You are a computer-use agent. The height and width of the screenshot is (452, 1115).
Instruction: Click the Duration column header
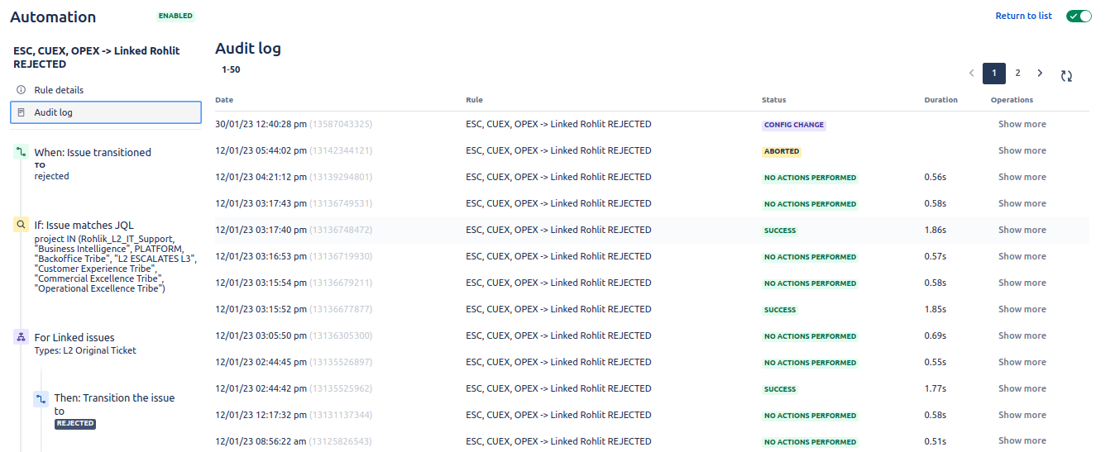coord(940,100)
